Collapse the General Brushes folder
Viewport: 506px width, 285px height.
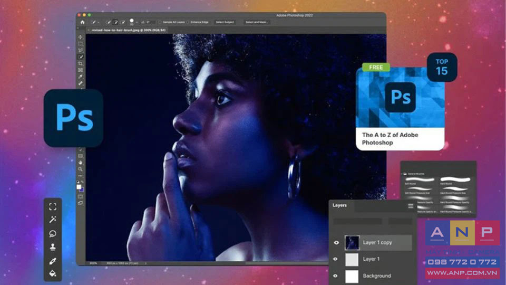(x=402, y=174)
